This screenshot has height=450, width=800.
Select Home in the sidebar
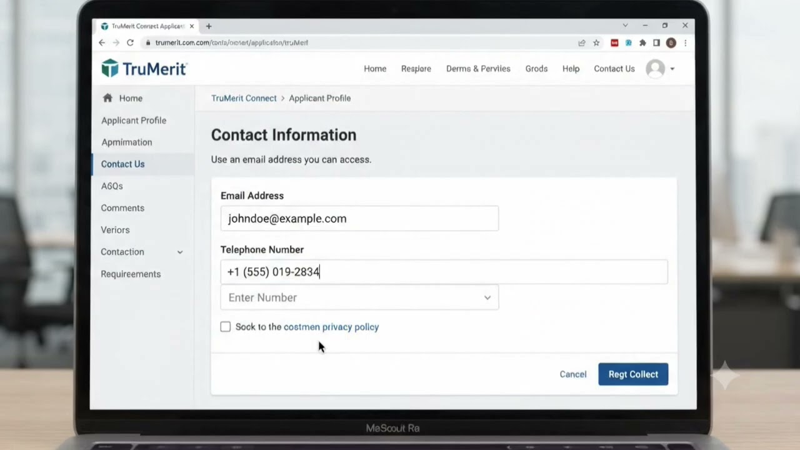tap(131, 98)
